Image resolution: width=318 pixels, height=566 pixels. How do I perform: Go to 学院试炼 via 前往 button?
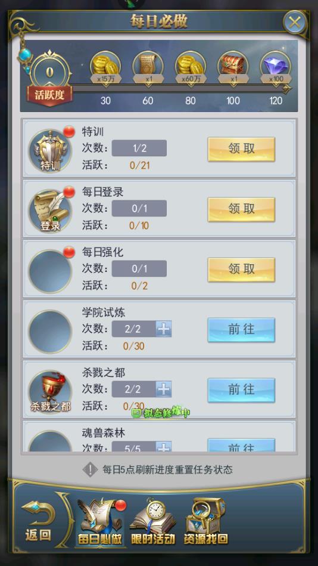tap(241, 330)
